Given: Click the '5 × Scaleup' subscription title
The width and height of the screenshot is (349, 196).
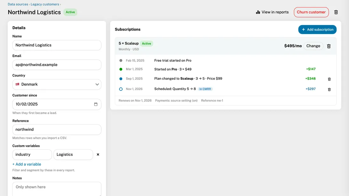Looking at the screenshot, I should [129, 44].
